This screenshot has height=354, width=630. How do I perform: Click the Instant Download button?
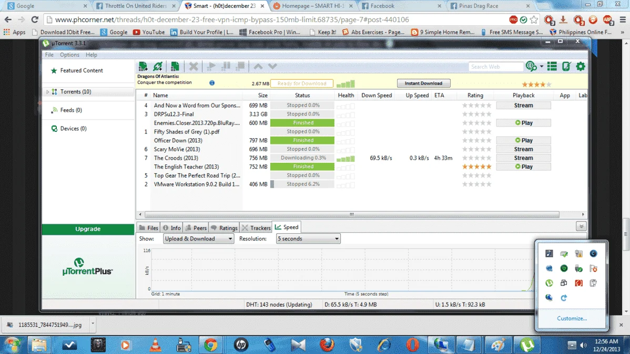[x=423, y=83]
